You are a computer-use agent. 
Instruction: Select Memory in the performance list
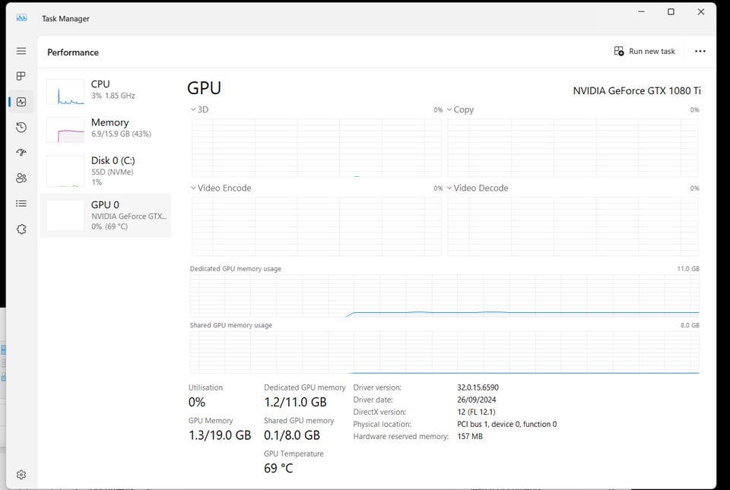click(x=106, y=128)
